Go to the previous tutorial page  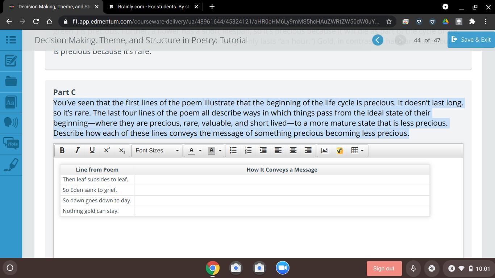coord(378,40)
